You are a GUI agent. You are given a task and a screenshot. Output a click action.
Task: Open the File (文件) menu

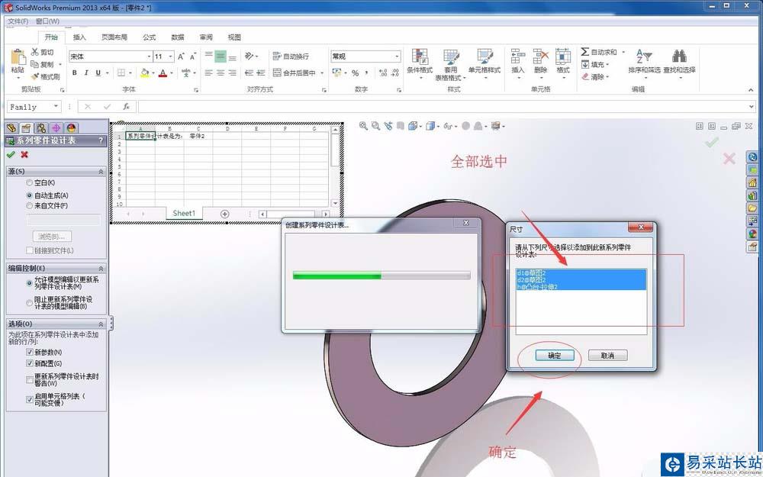click(18, 21)
